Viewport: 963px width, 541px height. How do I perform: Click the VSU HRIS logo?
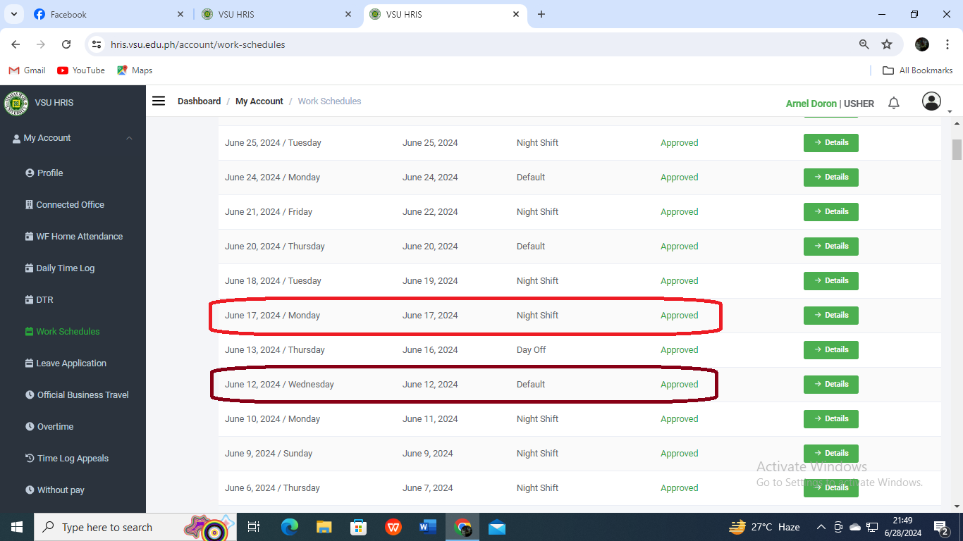tap(15, 103)
